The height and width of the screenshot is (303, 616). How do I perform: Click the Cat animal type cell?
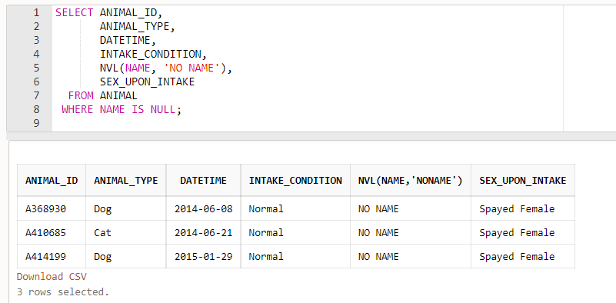[125, 233]
